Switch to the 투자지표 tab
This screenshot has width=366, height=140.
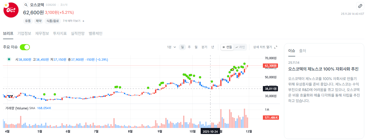click(60, 33)
